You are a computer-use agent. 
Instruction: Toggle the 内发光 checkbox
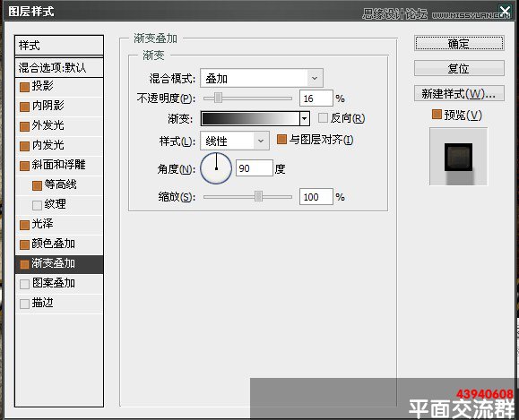click(24, 146)
